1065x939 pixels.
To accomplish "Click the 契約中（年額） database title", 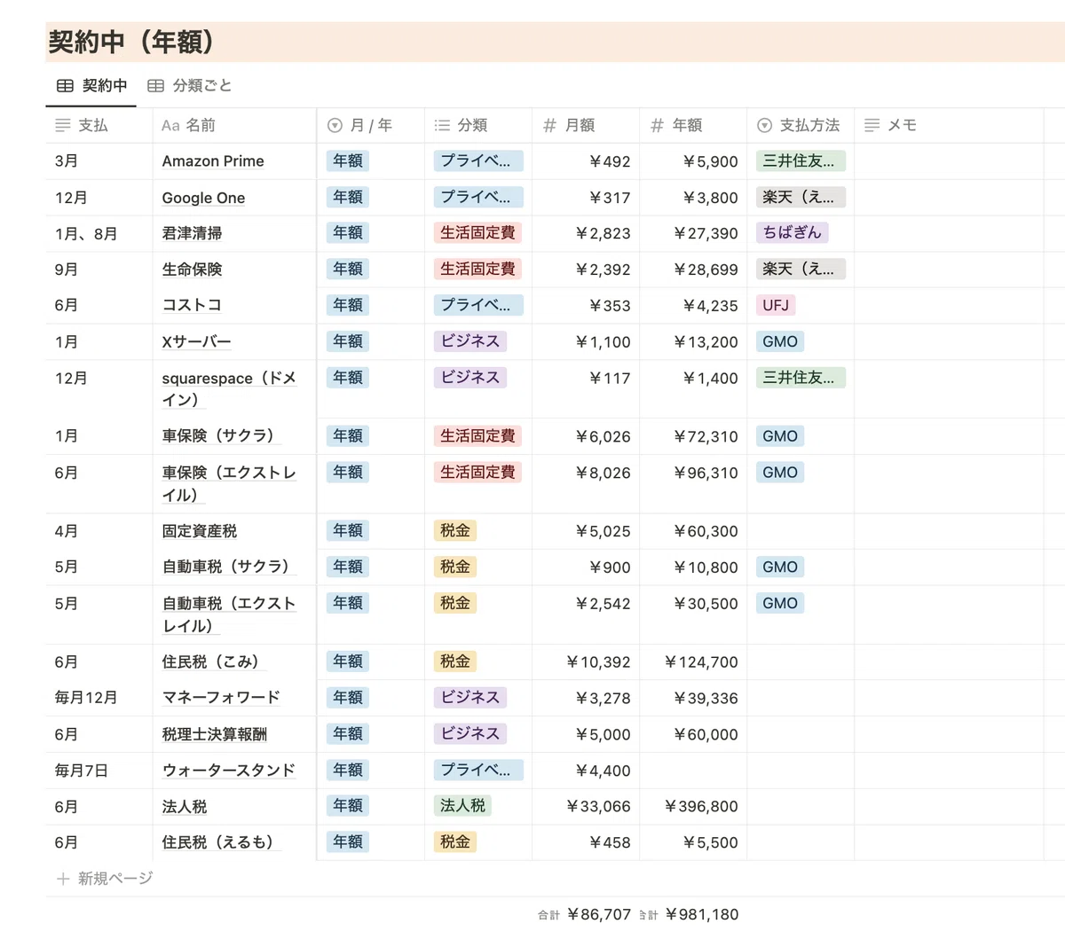I will [x=131, y=42].
